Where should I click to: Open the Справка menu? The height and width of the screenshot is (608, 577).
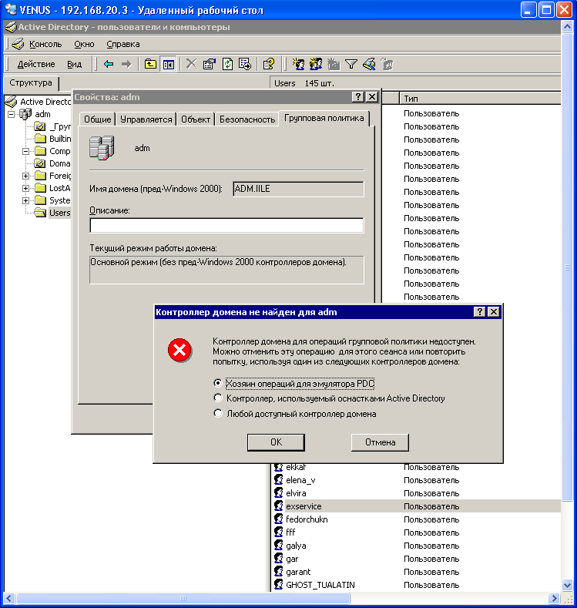122,44
